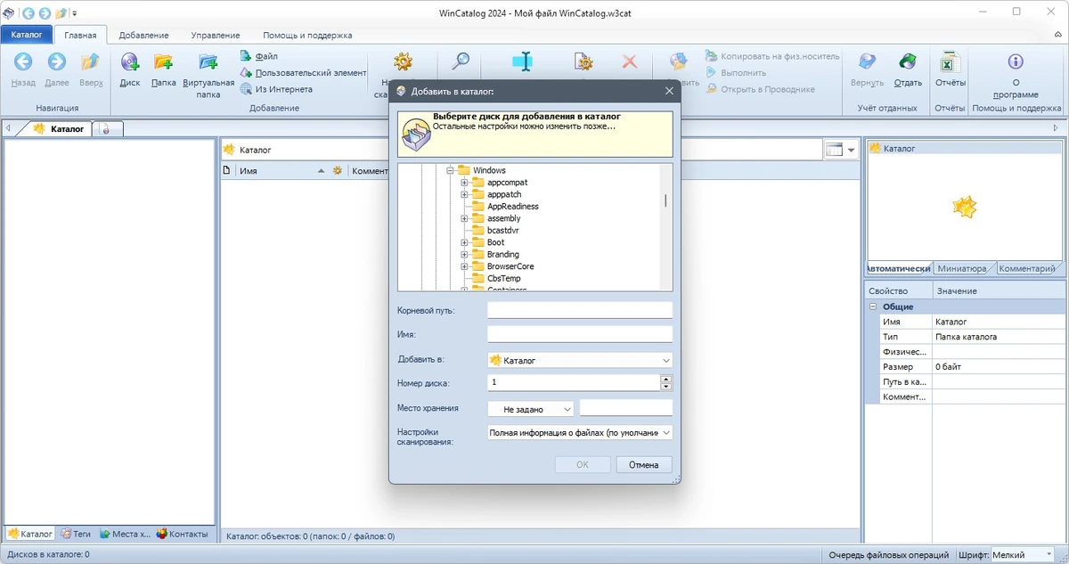
Task: Open Отчёты Excel reports icon
Action: tap(950, 61)
